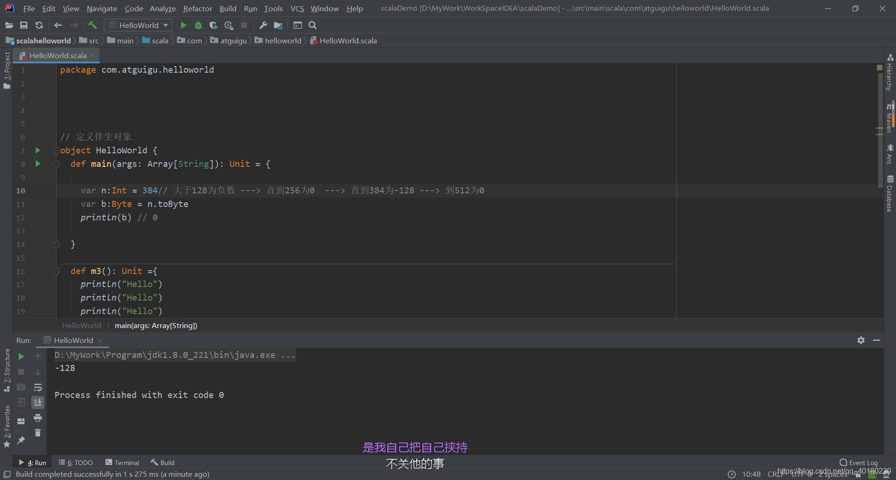Toggle soft-wrap in the Run console
Screen dimensions: 896x480
38,387
